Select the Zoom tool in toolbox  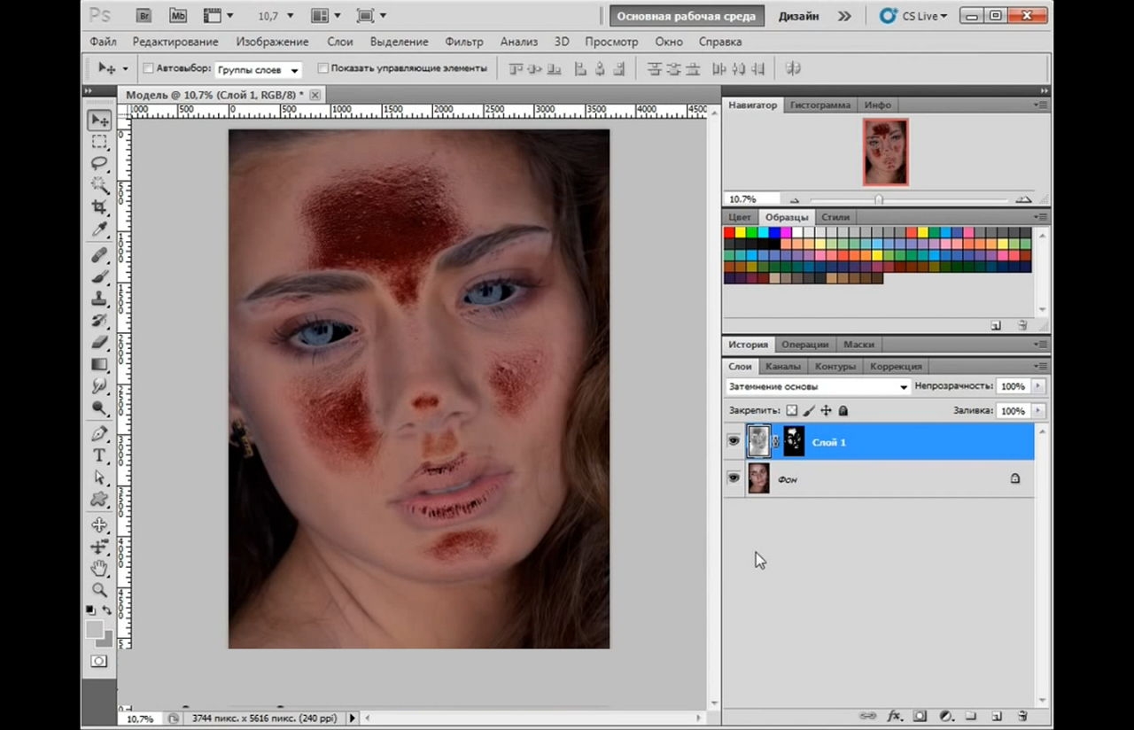click(99, 590)
